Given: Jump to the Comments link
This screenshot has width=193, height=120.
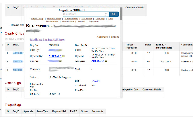Looking at the screenshot, I should coord(103,37).
